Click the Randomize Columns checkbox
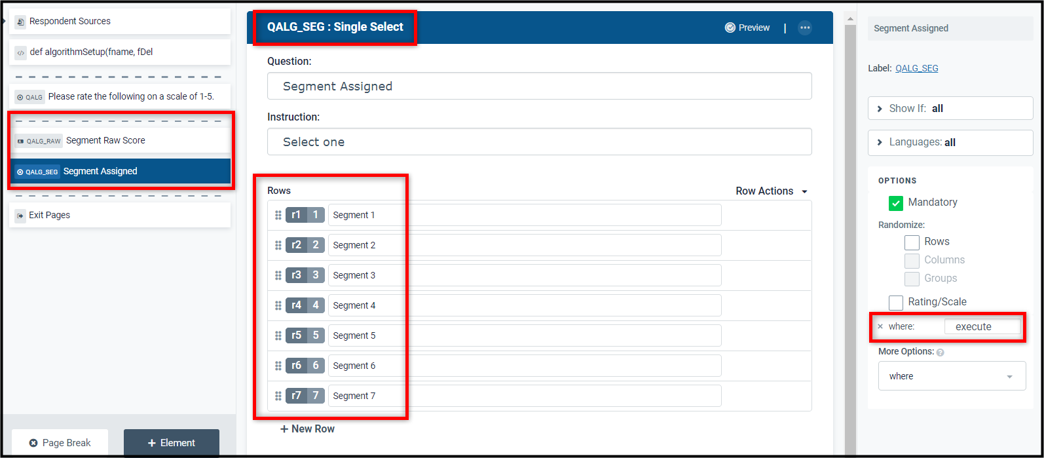The width and height of the screenshot is (1044, 458). (x=912, y=261)
